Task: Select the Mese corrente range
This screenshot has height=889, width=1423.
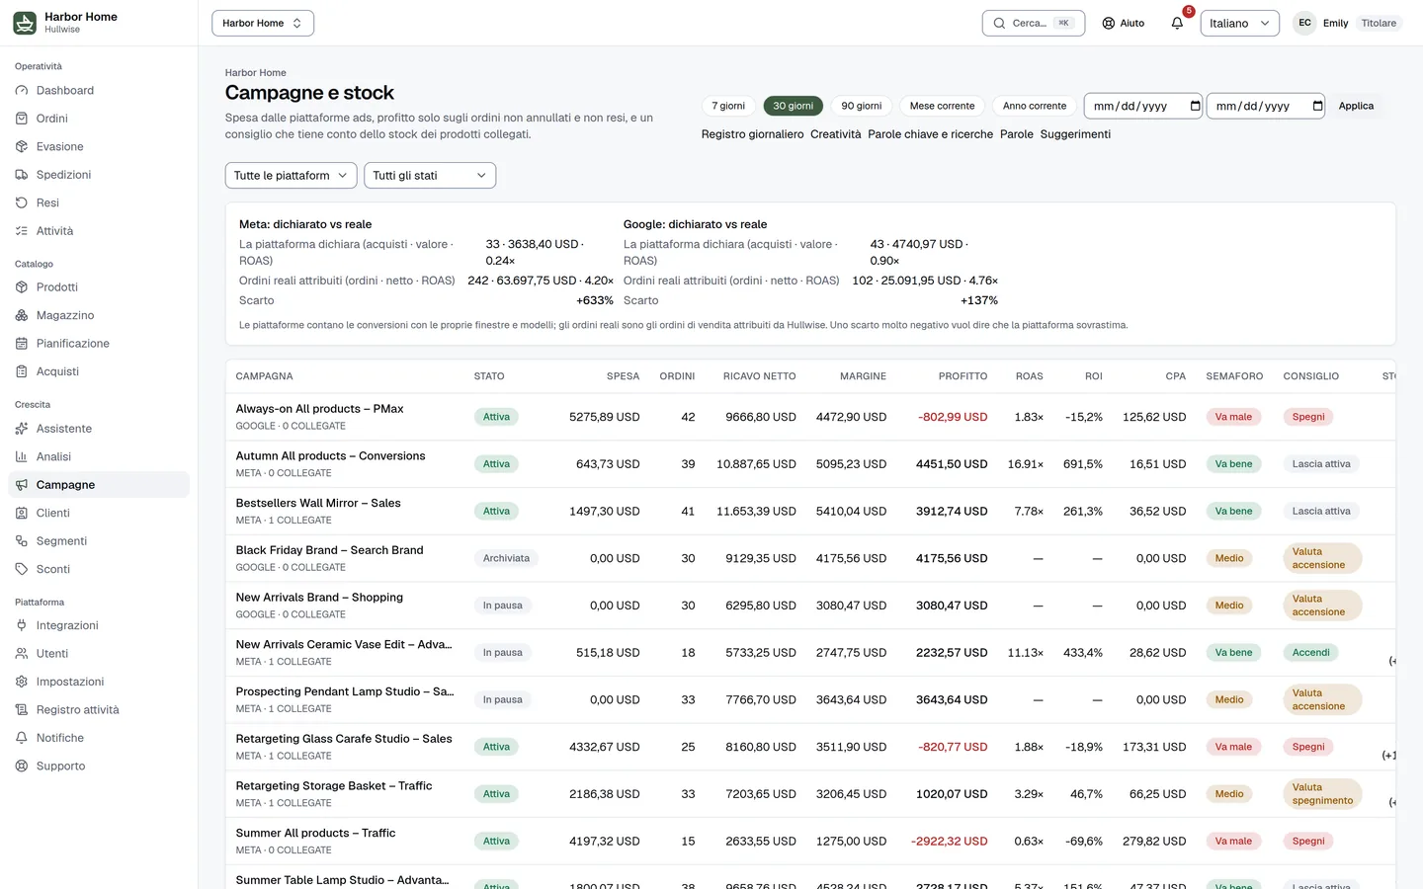Action: click(x=942, y=106)
